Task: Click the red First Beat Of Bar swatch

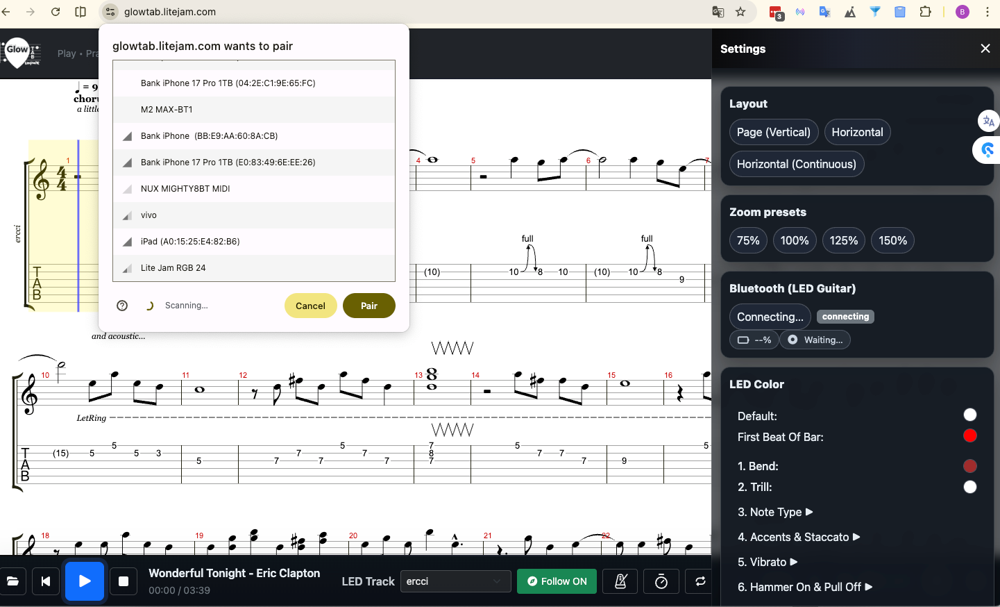Action: [x=969, y=435]
